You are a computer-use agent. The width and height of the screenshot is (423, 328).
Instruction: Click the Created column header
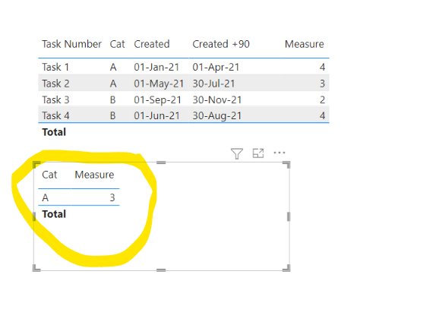tap(152, 44)
